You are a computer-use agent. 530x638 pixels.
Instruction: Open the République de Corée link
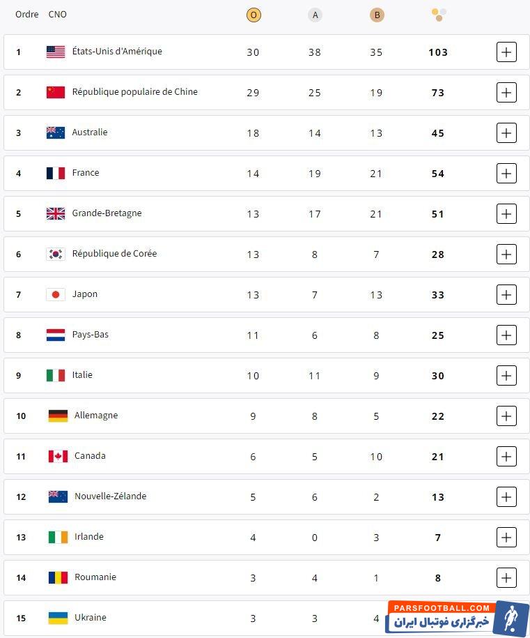[x=114, y=254]
